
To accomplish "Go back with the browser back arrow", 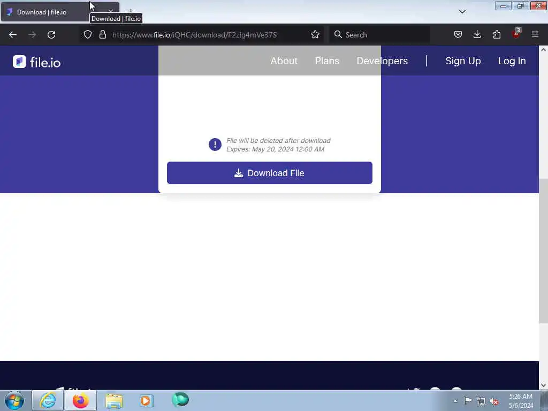I will click(x=13, y=35).
